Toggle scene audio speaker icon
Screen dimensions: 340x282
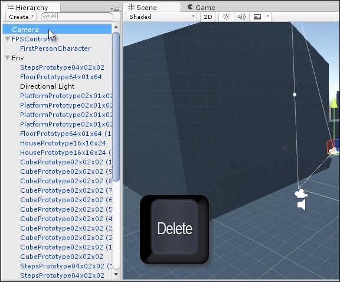point(241,17)
